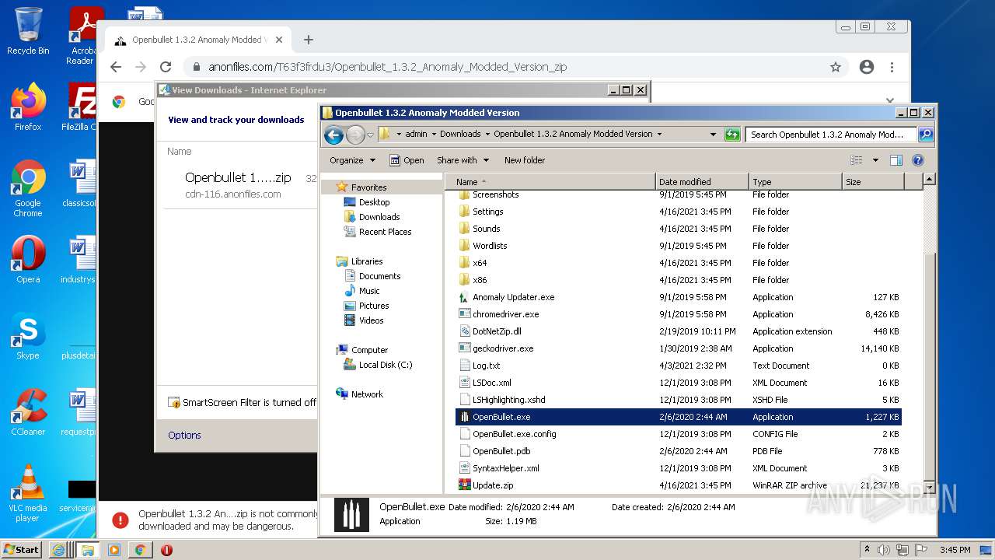Open Chrome profile avatar icon
Screen dimensions: 995x560
pyautogui.click(x=867, y=67)
